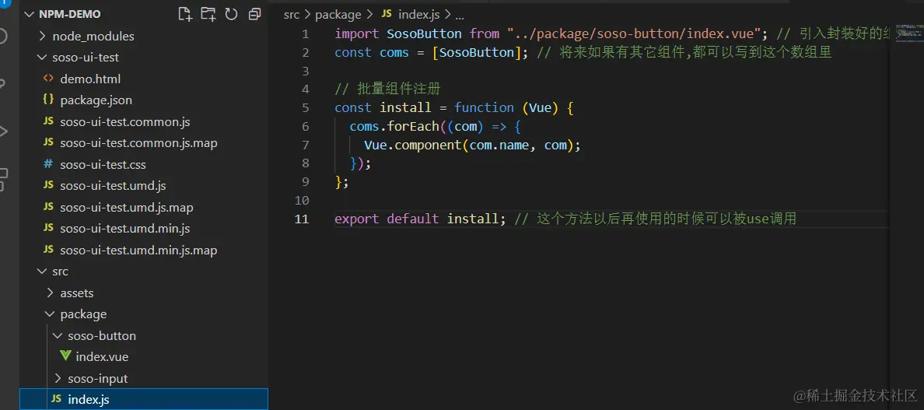The height and width of the screenshot is (410, 924).
Task: Open soso-ui-test.common.js.map file
Action: [138, 143]
